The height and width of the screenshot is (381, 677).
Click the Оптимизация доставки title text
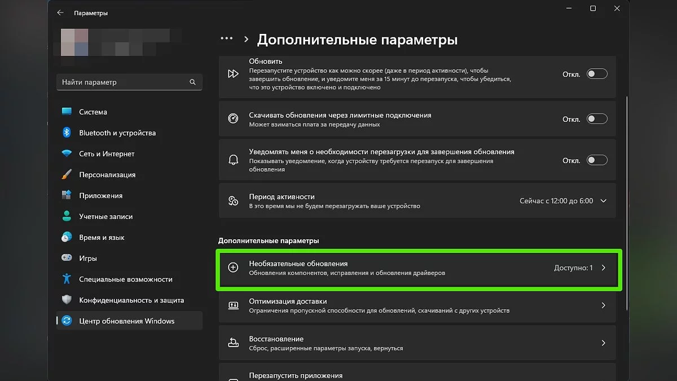click(x=288, y=301)
